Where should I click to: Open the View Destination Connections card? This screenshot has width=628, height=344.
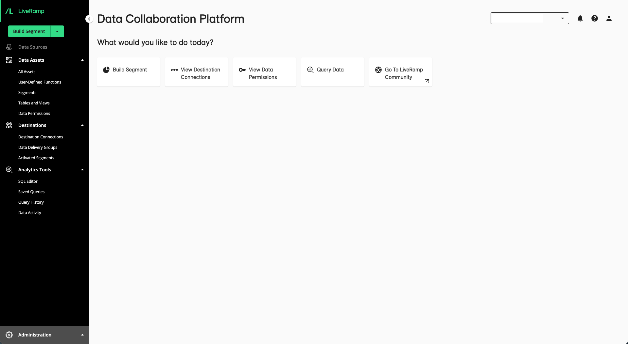point(197,72)
